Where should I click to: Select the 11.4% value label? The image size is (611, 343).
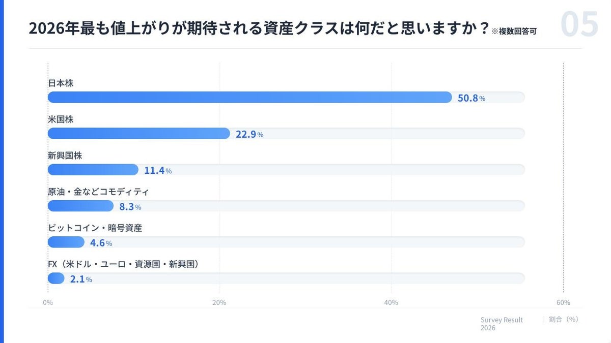tap(157, 171)
